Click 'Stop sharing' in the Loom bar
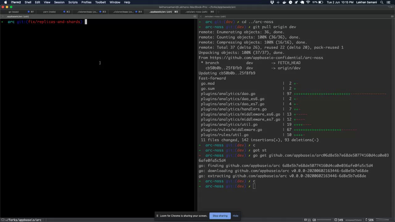 pos(220,216)
